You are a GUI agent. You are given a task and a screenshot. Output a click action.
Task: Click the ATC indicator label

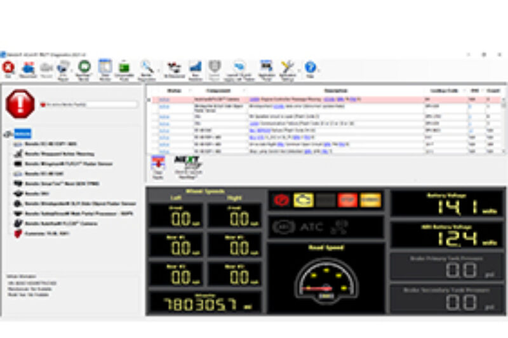click(x=312, y=227)
